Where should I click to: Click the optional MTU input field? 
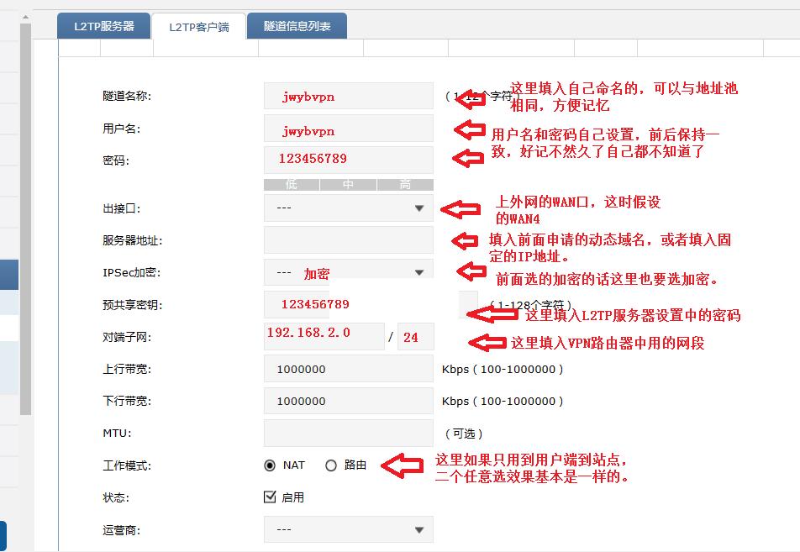348,433
